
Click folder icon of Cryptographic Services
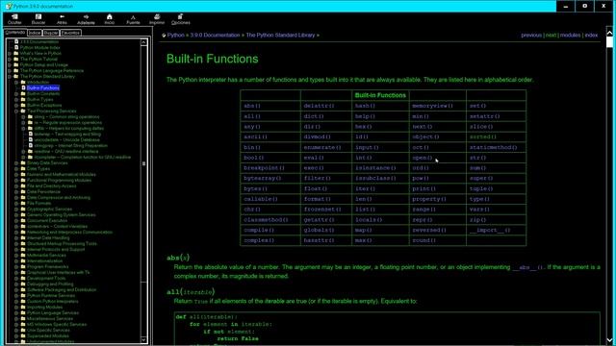tap(23, 210)
